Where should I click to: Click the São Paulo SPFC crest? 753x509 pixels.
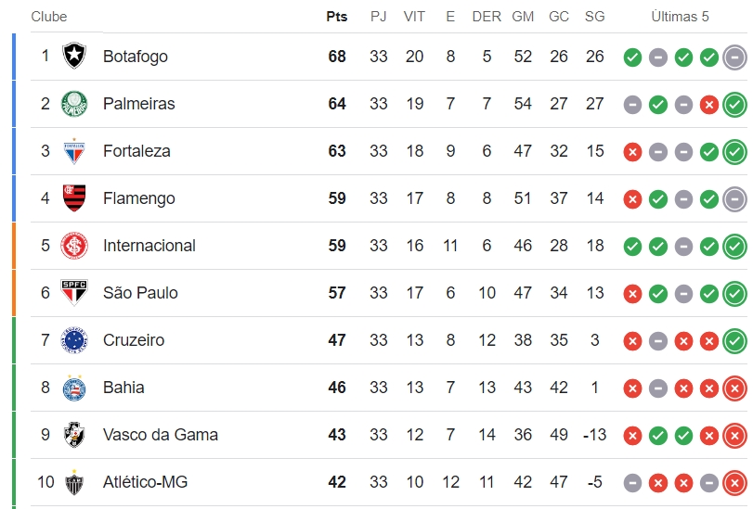(74, 293)
